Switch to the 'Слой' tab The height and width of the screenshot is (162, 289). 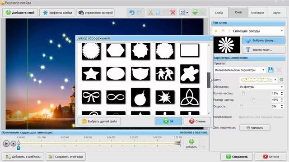(x=238, y=12)
